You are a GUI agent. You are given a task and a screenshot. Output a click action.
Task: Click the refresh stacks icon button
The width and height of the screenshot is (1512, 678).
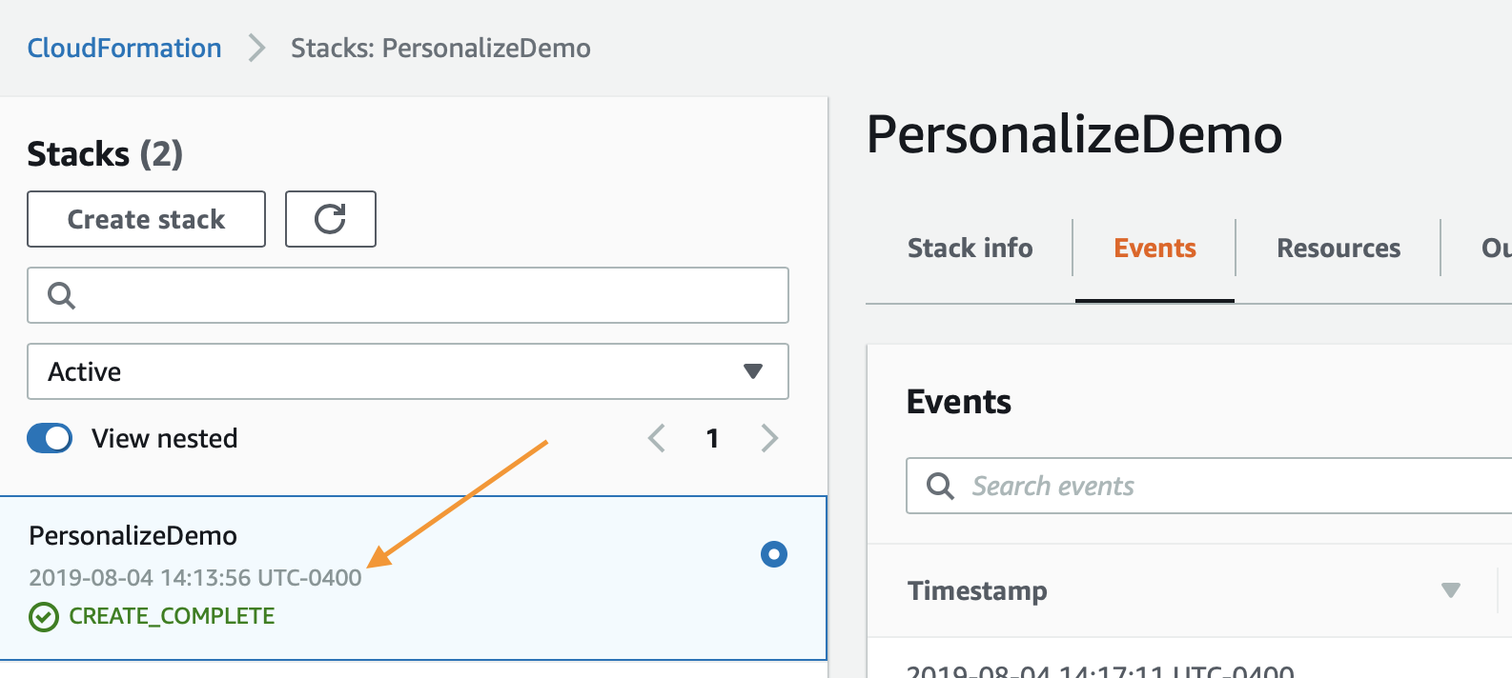[x=331, y=219]
